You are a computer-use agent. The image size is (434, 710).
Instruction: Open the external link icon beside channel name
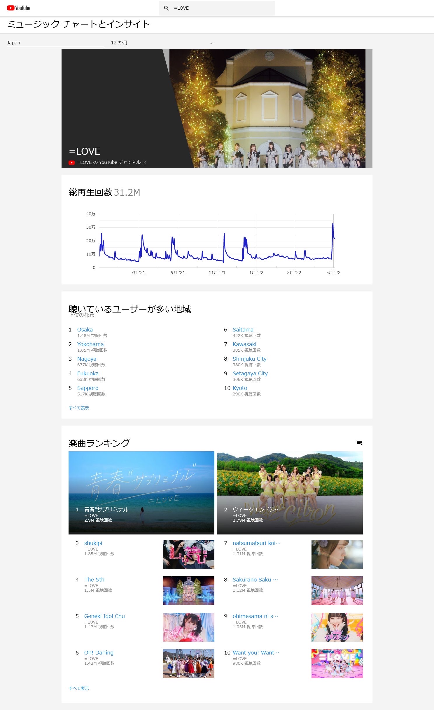click(144, 163)
